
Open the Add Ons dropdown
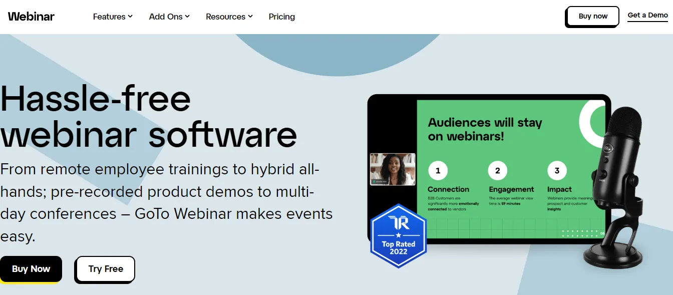[169, 17]
